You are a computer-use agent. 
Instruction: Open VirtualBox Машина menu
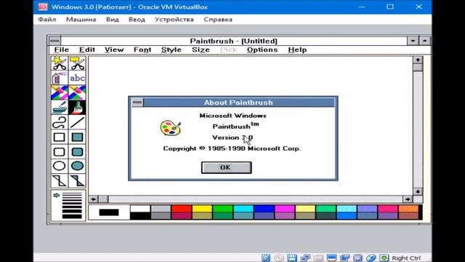coord(81,20)
